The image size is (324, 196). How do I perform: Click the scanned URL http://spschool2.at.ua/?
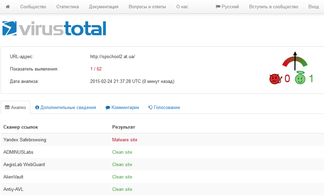pyautogui.click(x=112, y=56)
